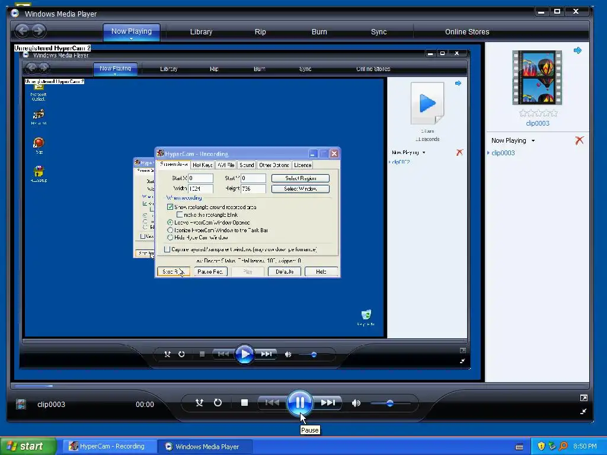The image size is (607, 455).
Task: Open the main player's Online Stores tab
Action: 467,32
